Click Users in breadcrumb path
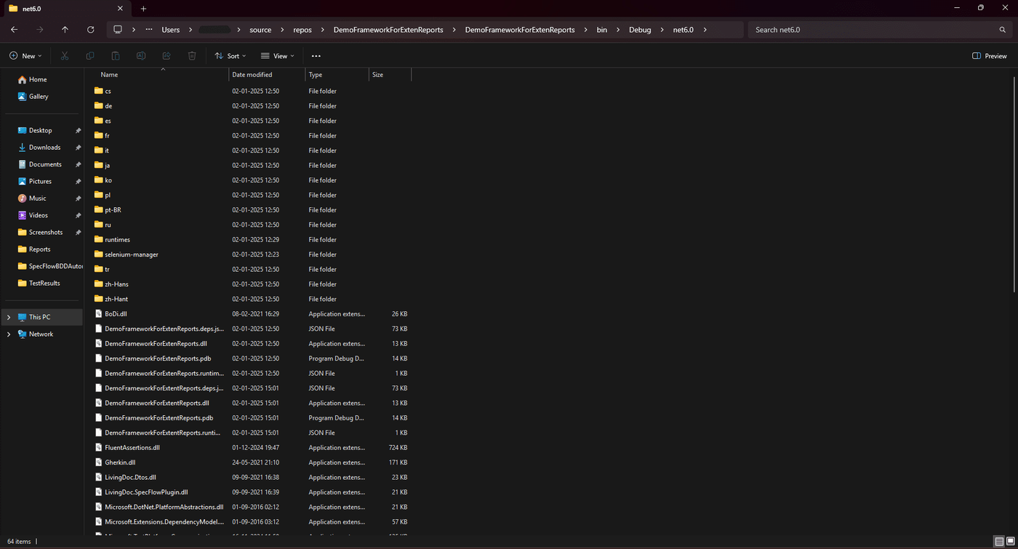Screen dimensions: 1018x549 pyautogui.click(x=171, y=30)
